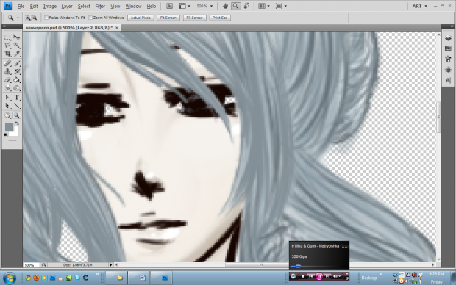Reset to default black and white colors
Image resolution: width=456 pixels, height=285 pixels.
pos(6,135)
